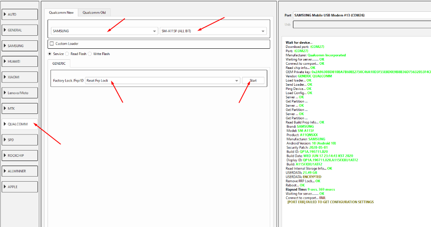Click the 'Model: SM-A115F' log line
431x227 pixels.
(300, 131)
